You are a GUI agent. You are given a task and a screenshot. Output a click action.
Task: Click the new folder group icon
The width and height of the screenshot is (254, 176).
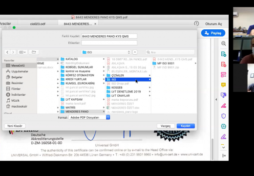click(34, 52)
